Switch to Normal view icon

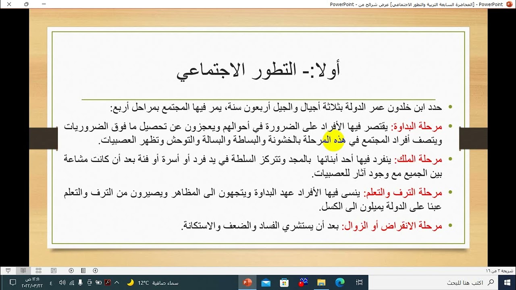coord(54,271)
